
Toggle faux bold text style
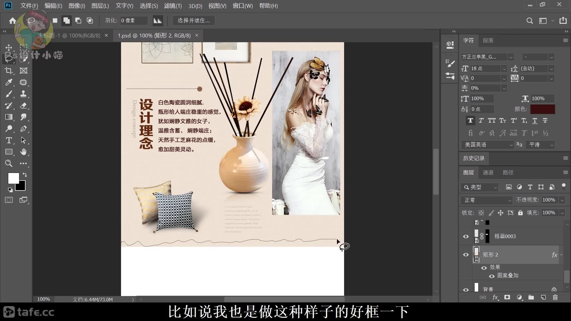[x=470, y=121]
